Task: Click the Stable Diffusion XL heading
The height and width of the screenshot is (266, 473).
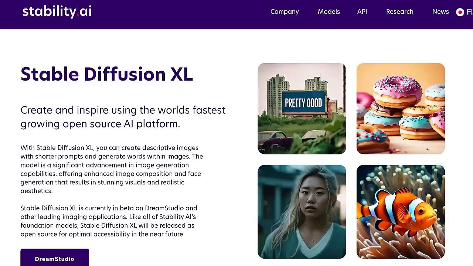Action: coord(107,74)
